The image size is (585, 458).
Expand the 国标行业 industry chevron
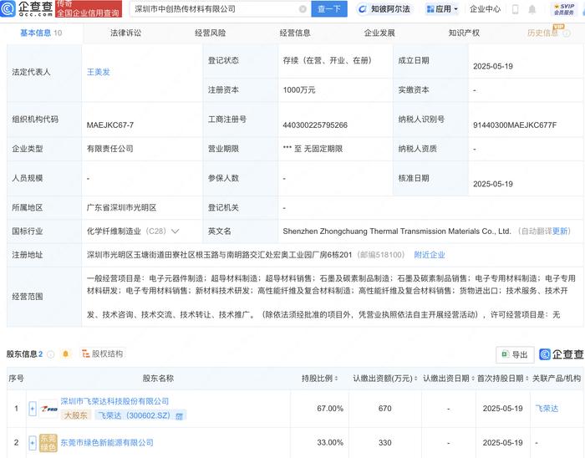[x=175, y=232]
